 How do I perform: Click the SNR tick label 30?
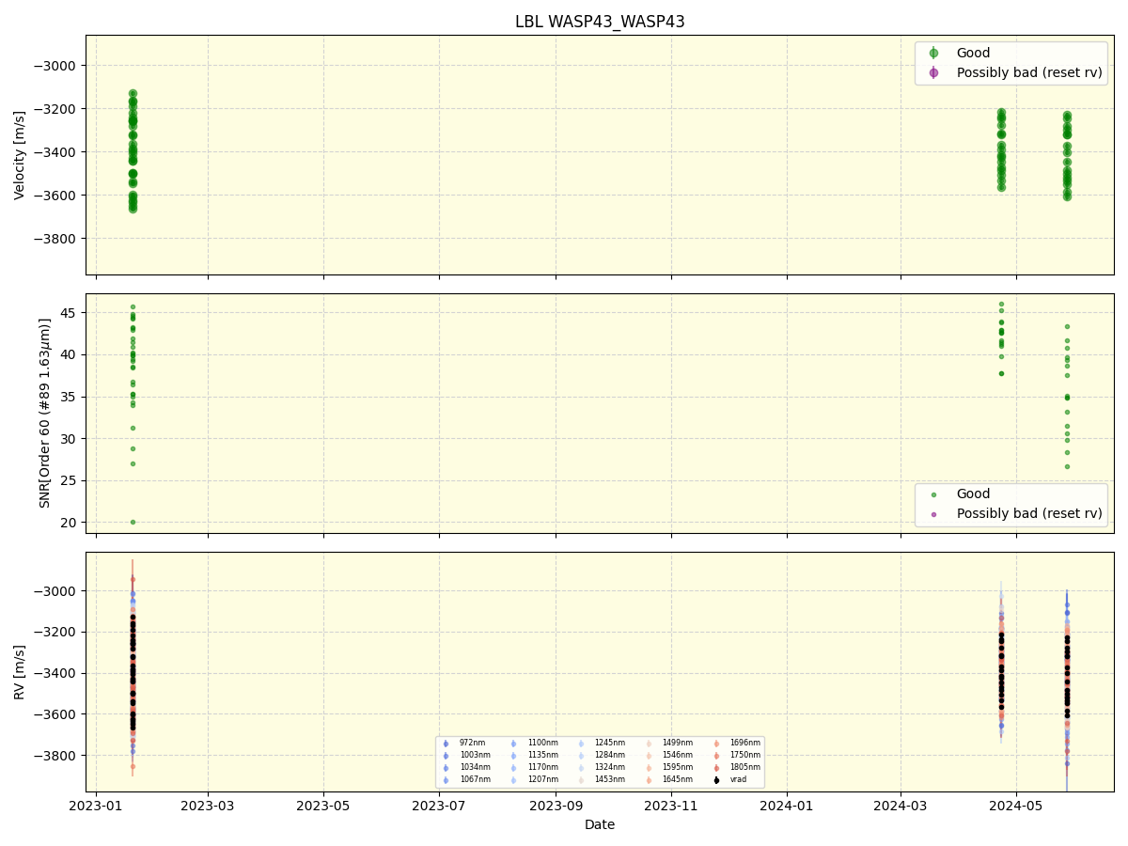tap(70, 439)
